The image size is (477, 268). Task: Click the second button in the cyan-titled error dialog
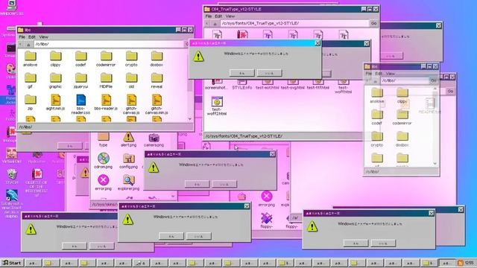pyautogui.click(x=269, y=73)
